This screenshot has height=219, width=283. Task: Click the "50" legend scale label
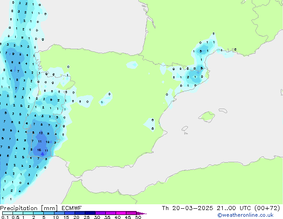pyautogui.click(x=138, y=217)
